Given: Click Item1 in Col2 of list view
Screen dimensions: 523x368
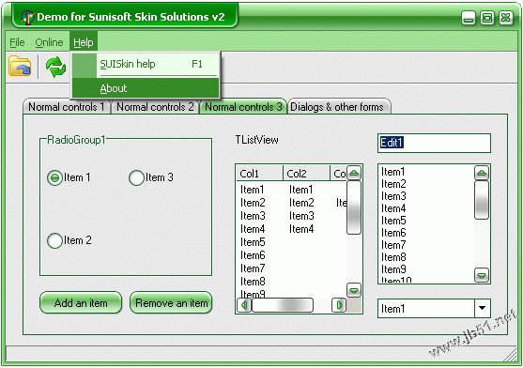Looking at the screenshot, I should pos(301,190).
